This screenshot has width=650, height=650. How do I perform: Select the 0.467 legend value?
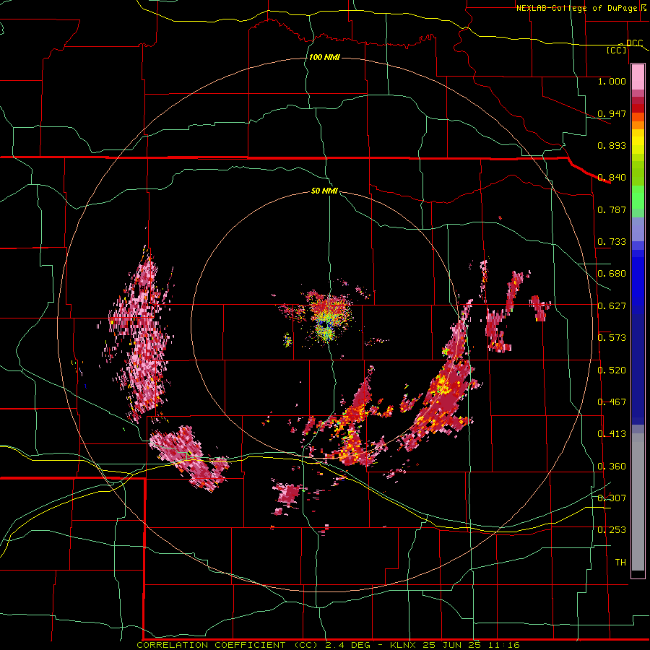pos(612,402)
